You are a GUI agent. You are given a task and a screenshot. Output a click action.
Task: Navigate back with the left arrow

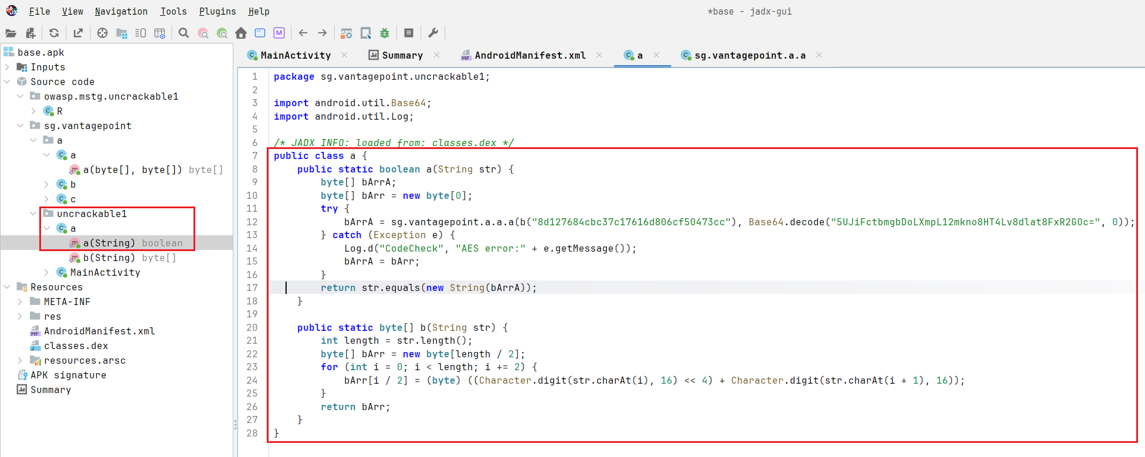coord(303,33)
